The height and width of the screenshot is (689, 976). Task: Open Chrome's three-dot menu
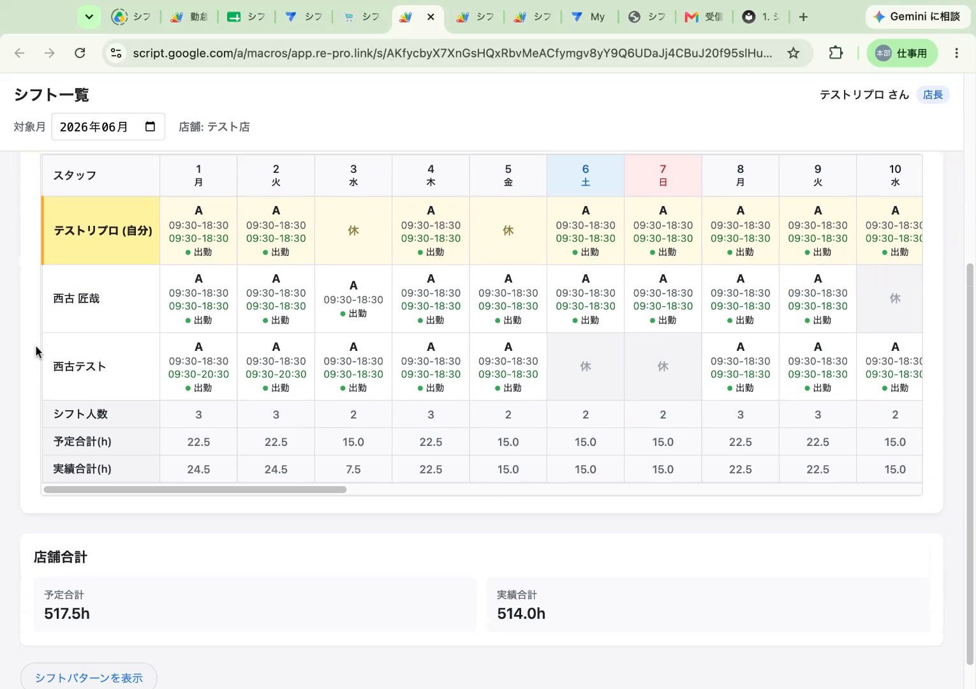coord(956,53)
